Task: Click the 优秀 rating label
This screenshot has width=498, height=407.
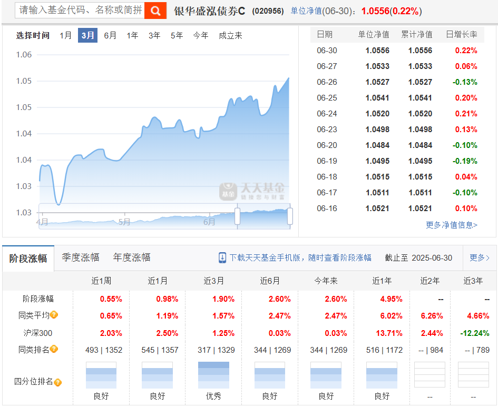Action: pyautogui.click(x=213, y=396)
